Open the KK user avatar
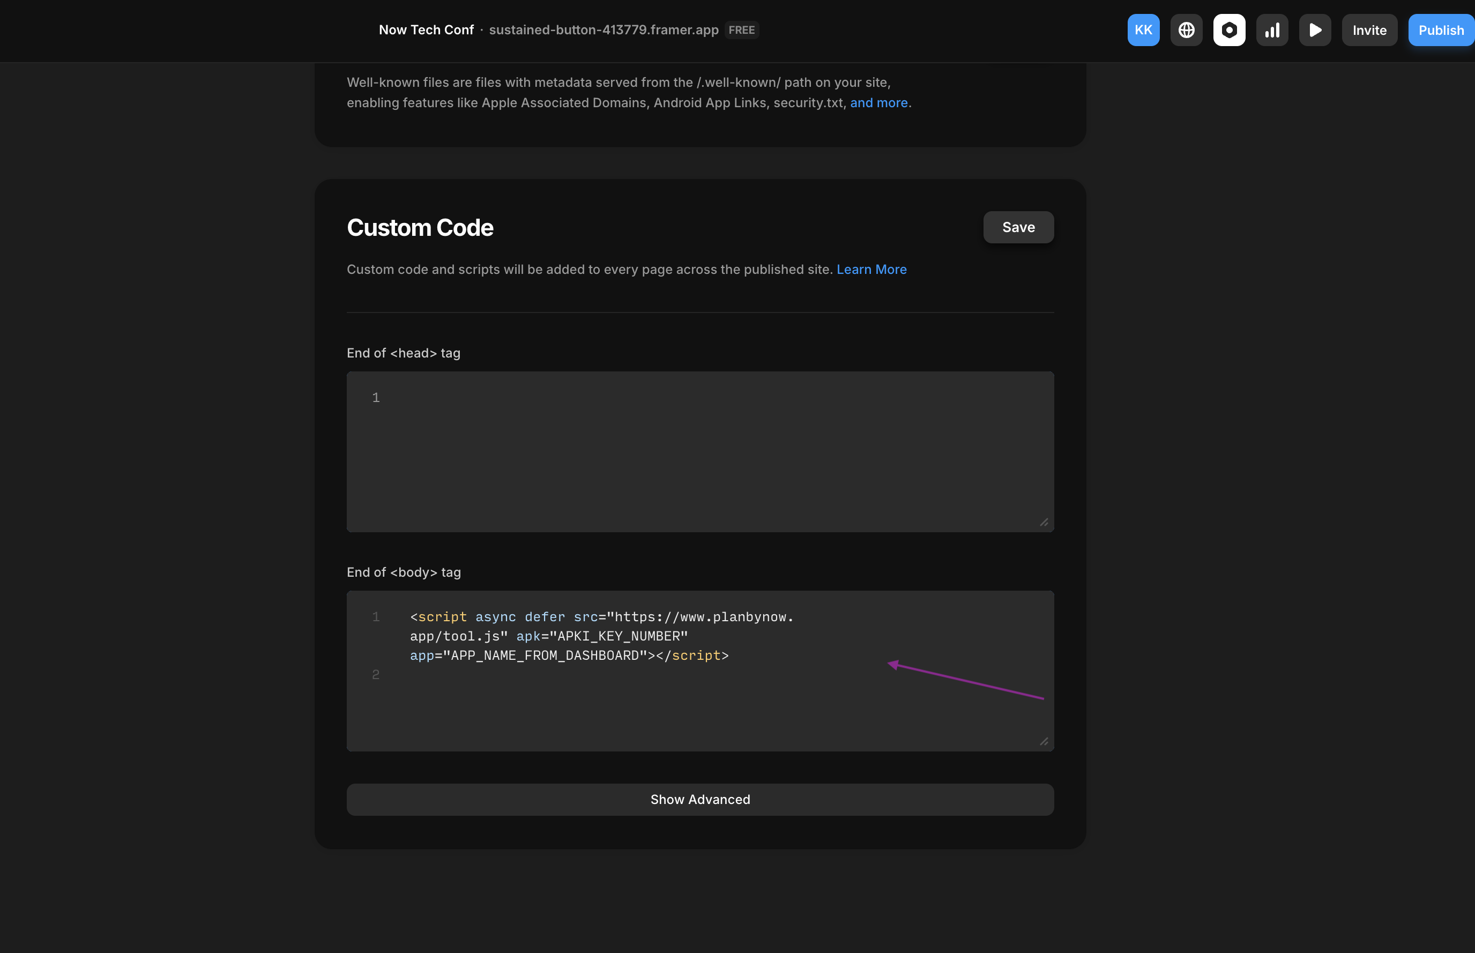This screenshot has height=953, width=1475. (1143, 29)
